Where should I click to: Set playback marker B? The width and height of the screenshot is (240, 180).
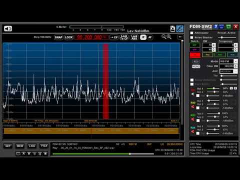click(x=29, y=153)
